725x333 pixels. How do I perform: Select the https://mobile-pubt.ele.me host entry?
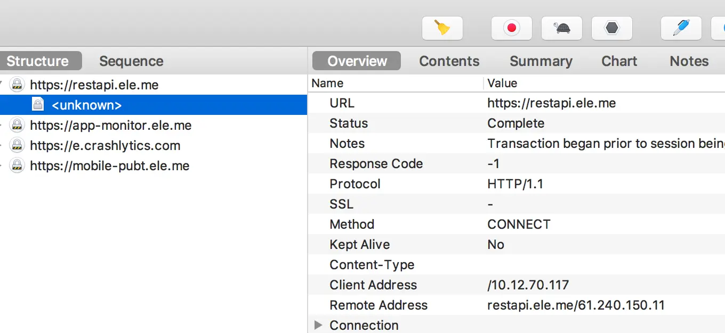click(x=109, y=165)
